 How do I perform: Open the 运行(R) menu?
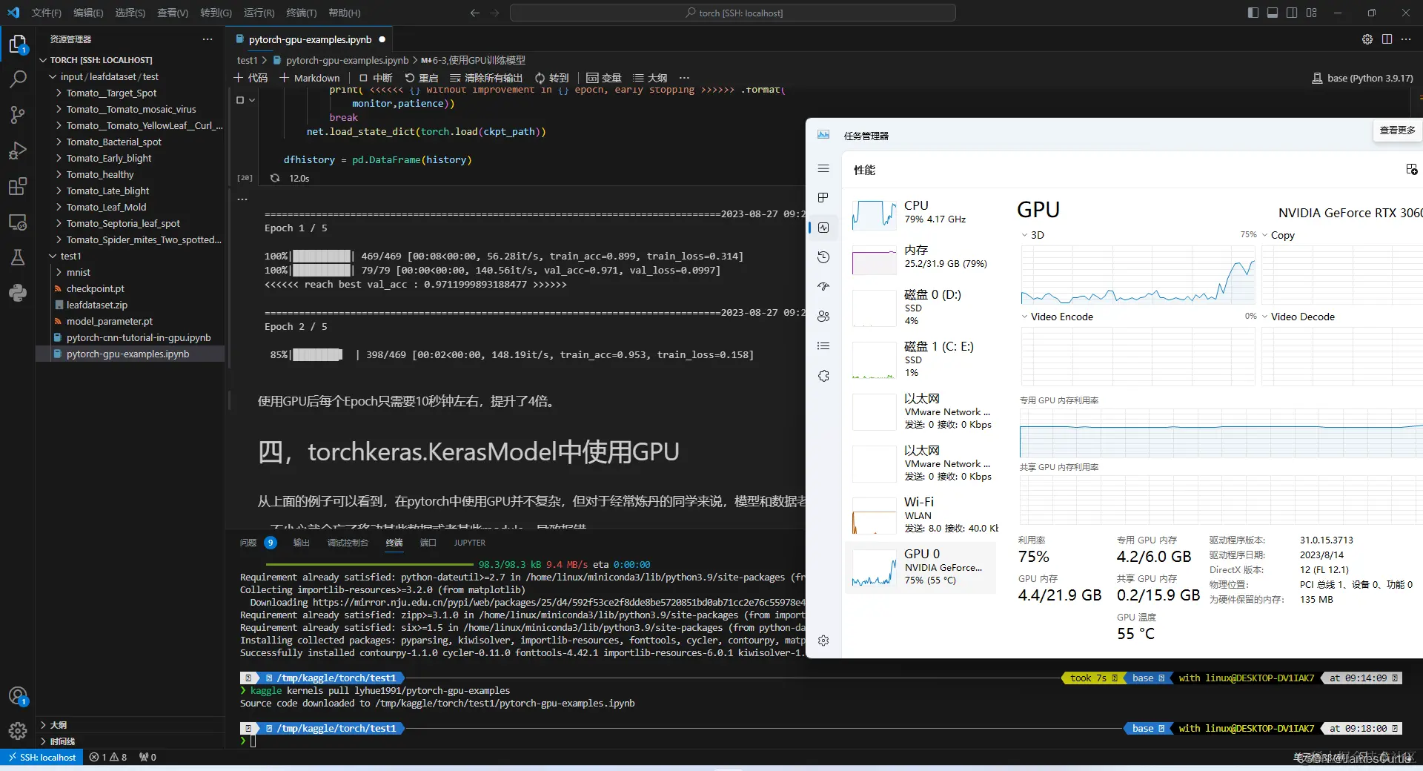(259, 13)
